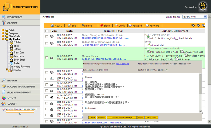The width and height of the screenshot is (211, 128).
Task: Check the 14:45:38 PM email checkbox
Action: tap(47, 90)
